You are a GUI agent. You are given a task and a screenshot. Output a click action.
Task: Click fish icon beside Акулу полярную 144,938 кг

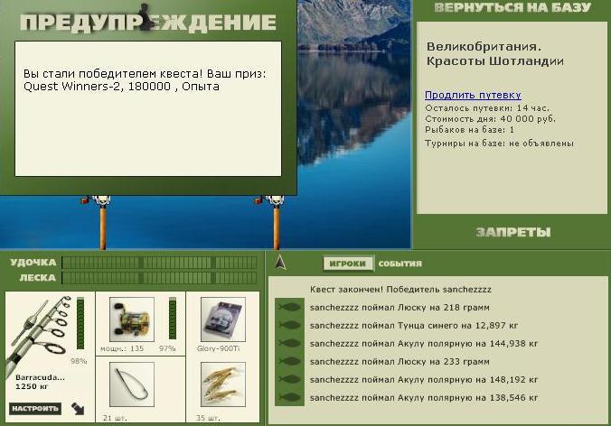point(289,344)
